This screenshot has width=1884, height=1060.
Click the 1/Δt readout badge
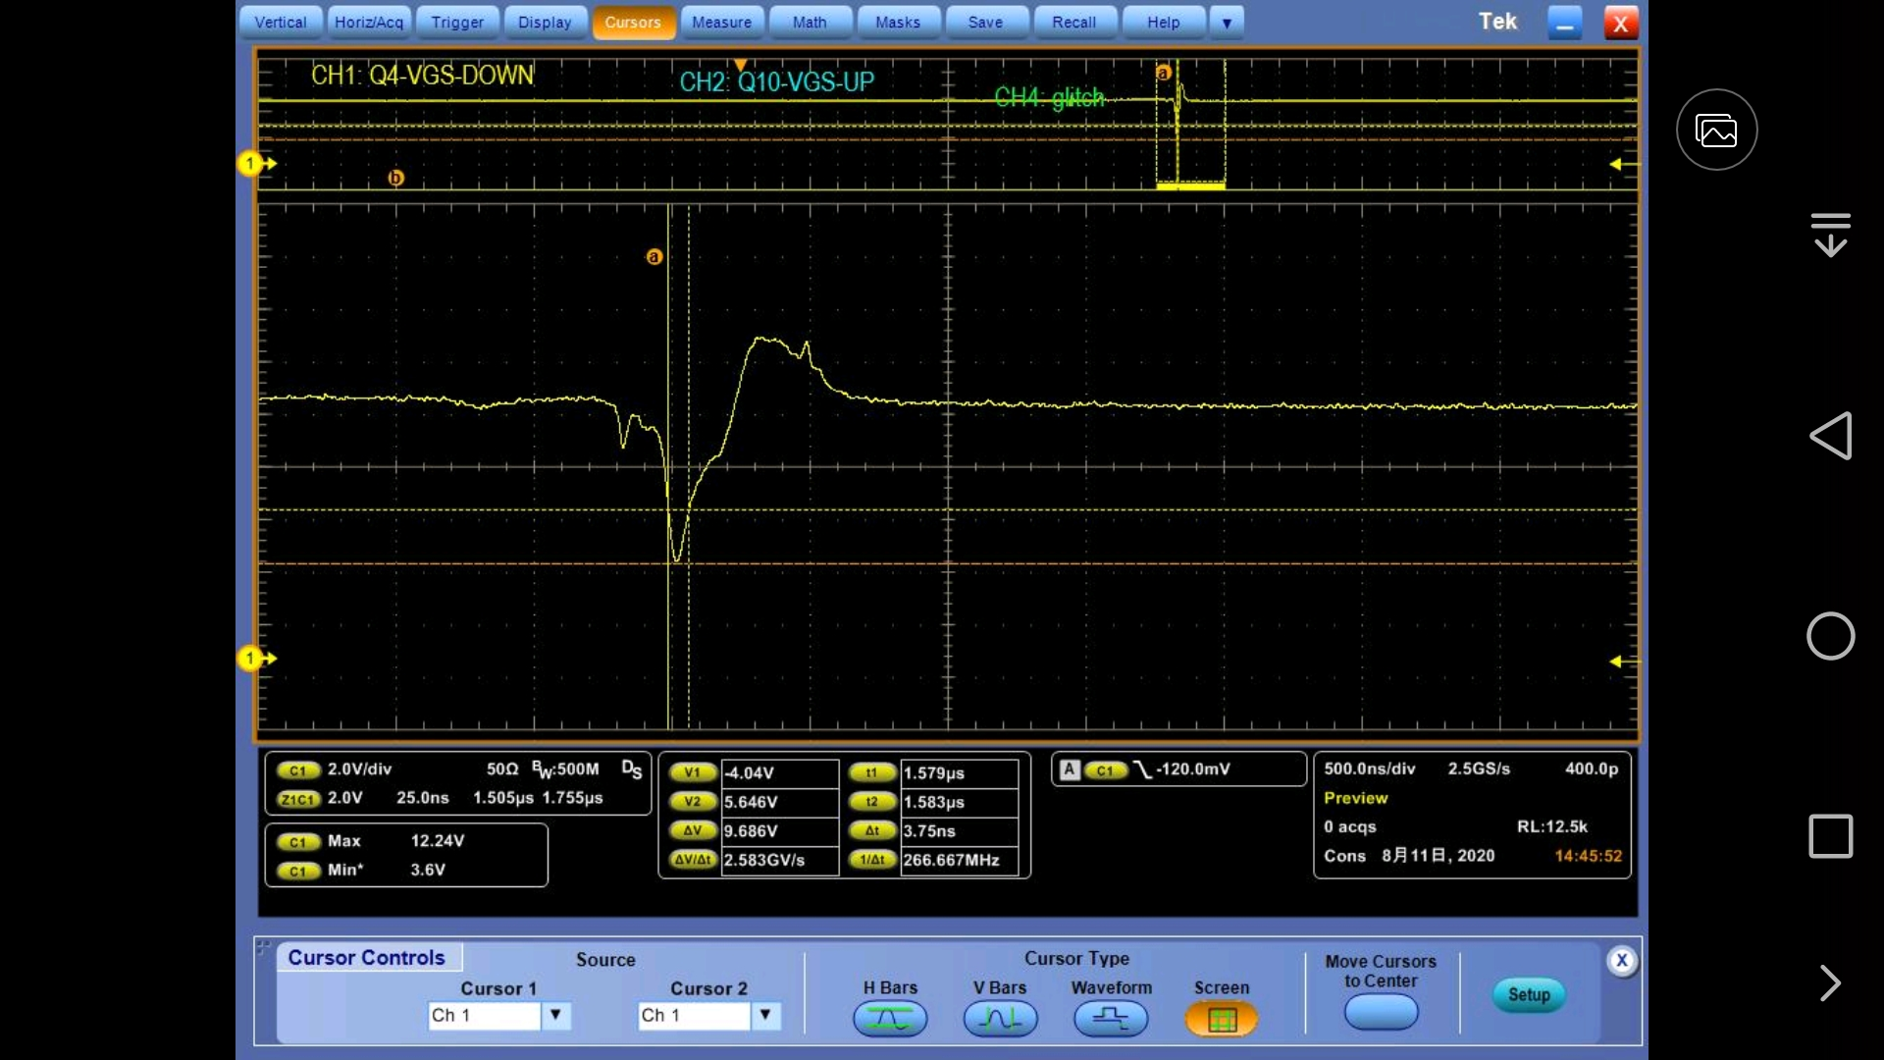pos(872,859)
